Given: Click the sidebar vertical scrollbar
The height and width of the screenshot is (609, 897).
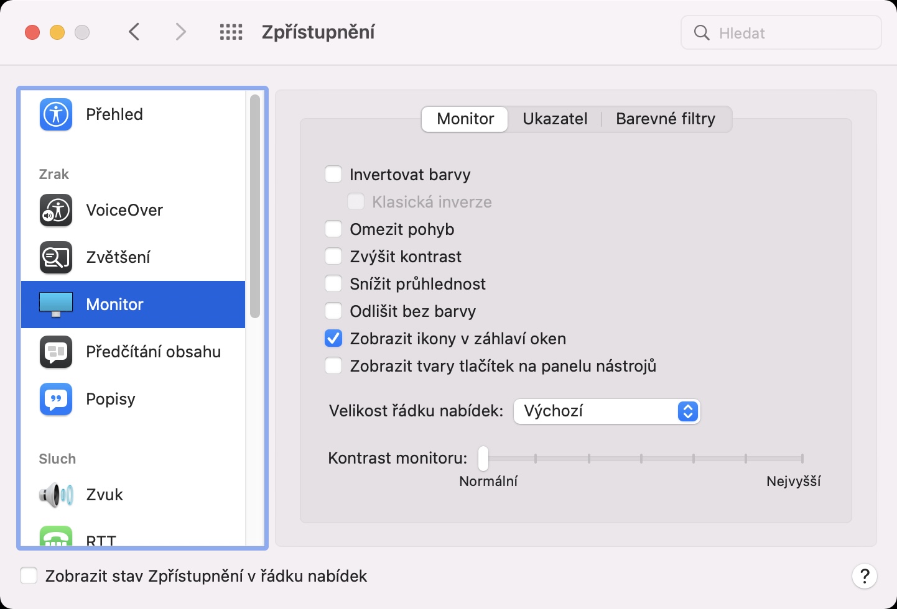Looking at the screenshot, I should coord(254,206).
